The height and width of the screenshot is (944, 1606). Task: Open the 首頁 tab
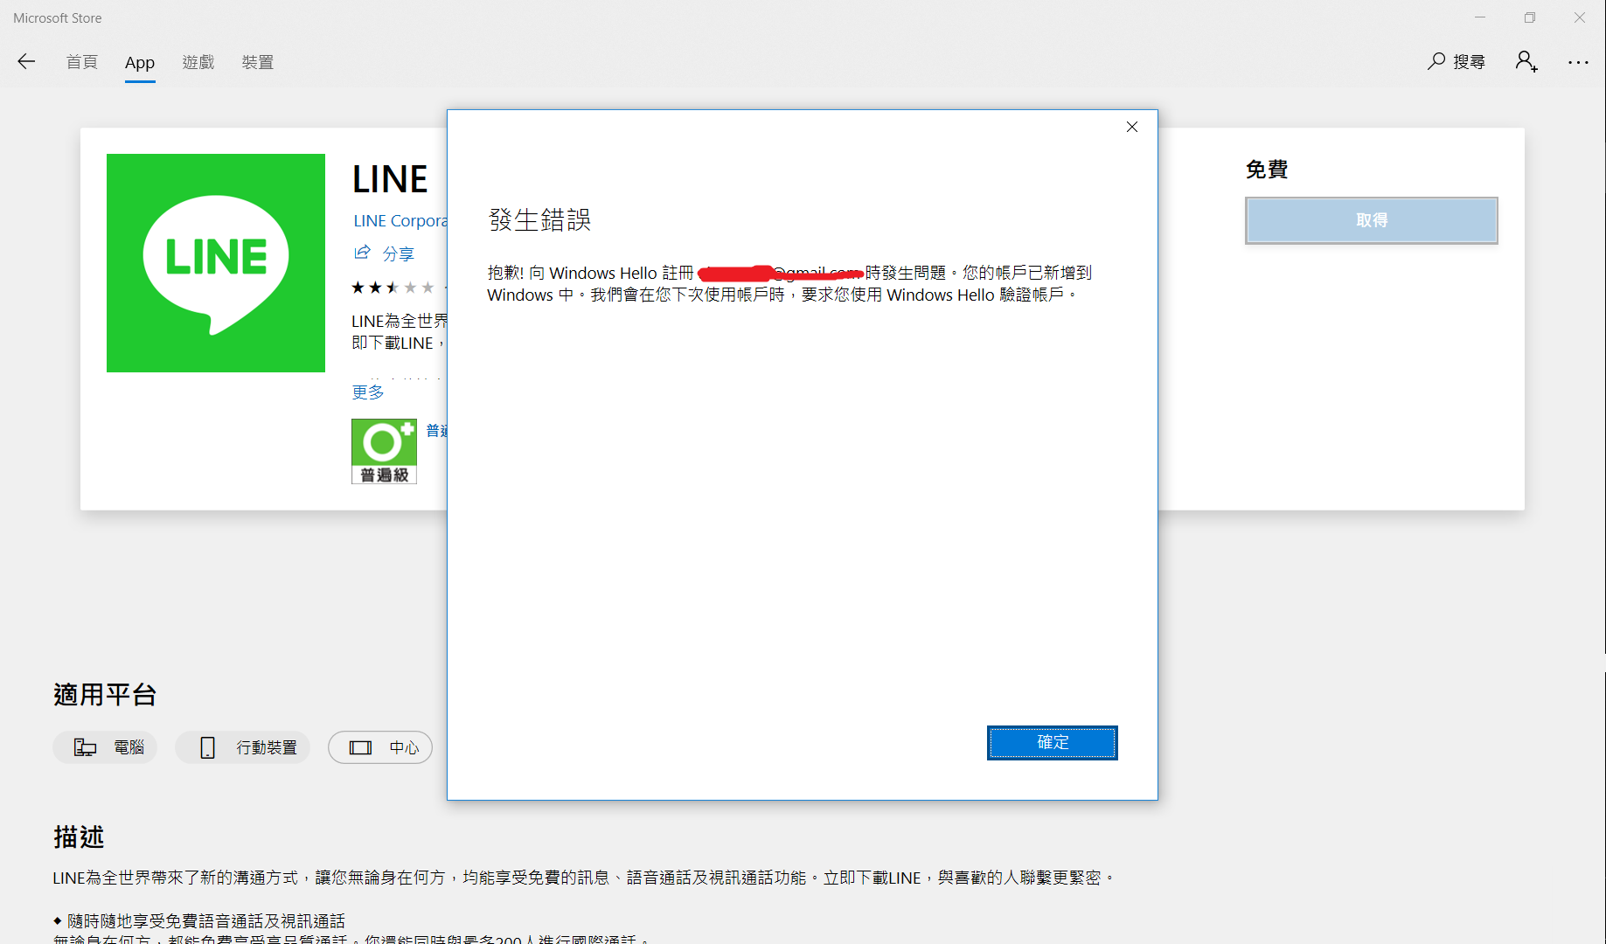pos(82,62)
